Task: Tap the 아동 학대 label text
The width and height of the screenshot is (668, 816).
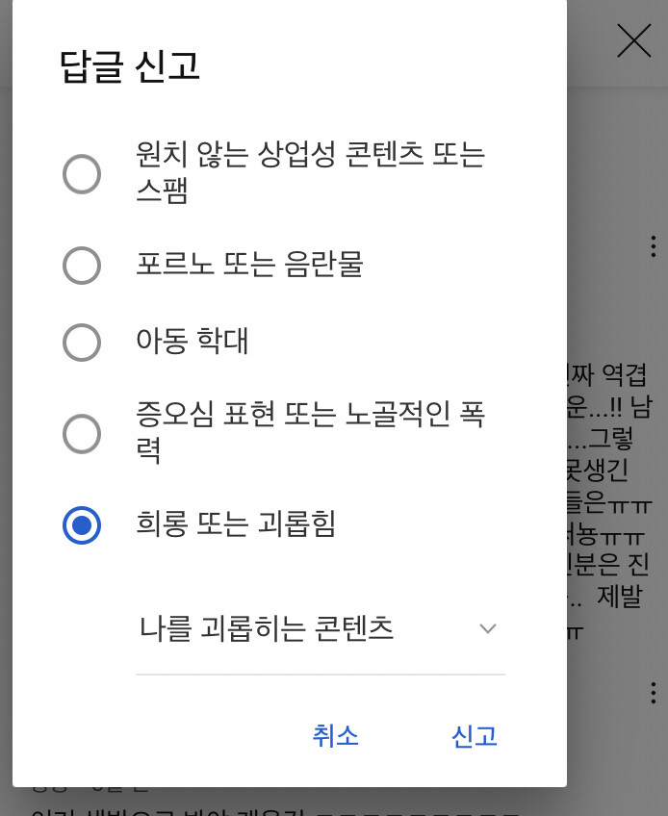Action: click(x=193, y=341)
